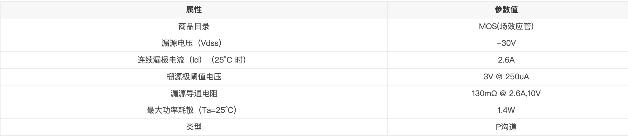This screenshot has width=628, height=138.
Task: Select the 连续漏极电流（Id）label cell
Action: click(194, 60)
